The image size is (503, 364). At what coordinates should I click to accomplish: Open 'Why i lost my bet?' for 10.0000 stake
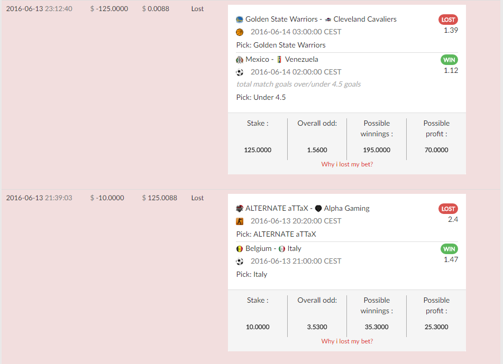point(347,341)
